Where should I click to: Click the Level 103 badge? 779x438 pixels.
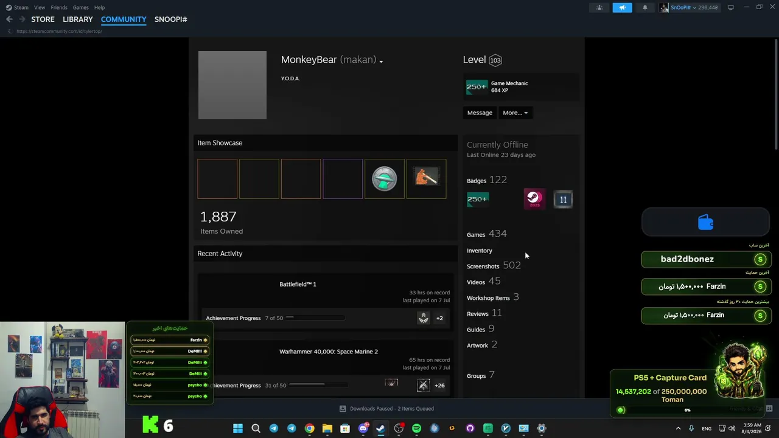pos(495,60)
